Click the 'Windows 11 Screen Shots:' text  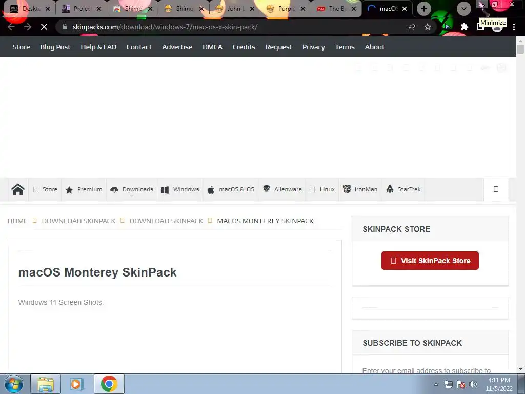pyautogui.click(x=61, y=302)
